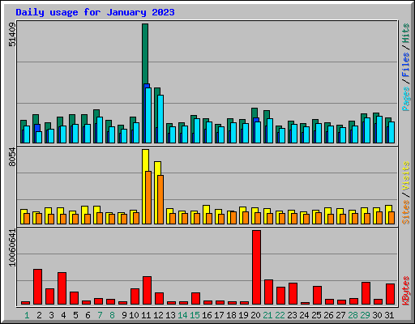Screen dimensions: 415x324
Task: Select the red KBytes bar for day 2
Action: pos(37,287)
